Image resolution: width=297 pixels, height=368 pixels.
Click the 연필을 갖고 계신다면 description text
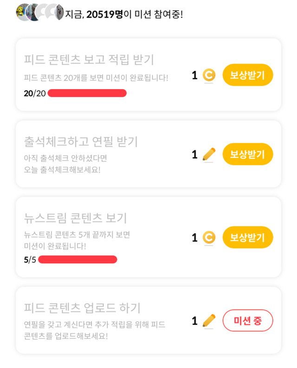click(x=94, y=324)
